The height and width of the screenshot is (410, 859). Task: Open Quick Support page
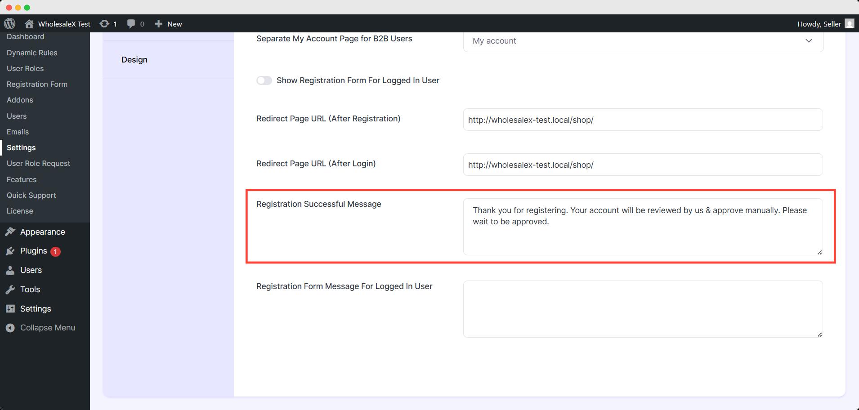click(x=31, y=195)
